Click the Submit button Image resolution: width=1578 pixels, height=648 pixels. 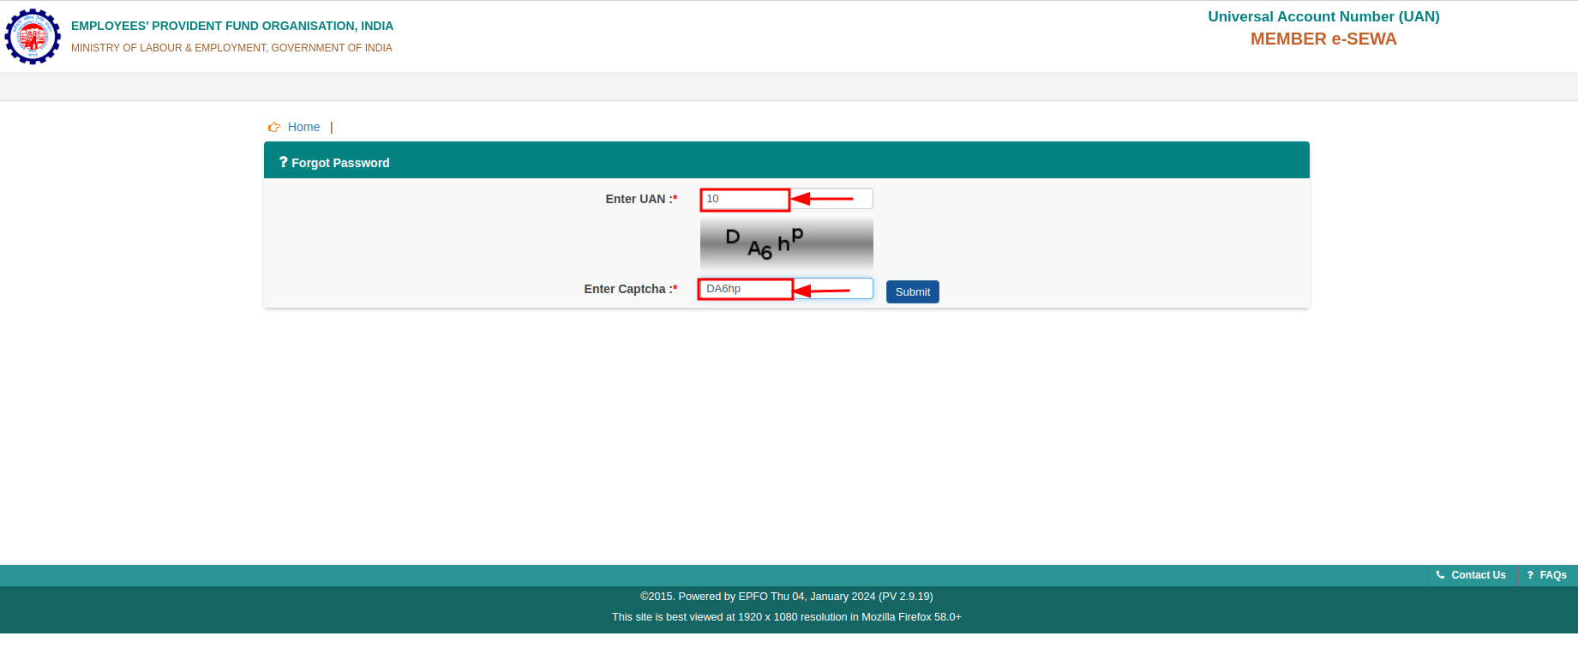click(913, 292)
